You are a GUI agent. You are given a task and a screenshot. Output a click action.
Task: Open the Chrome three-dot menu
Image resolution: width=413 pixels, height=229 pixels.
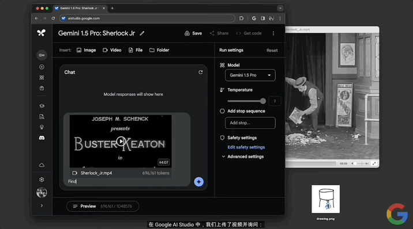tap(280, 18)
